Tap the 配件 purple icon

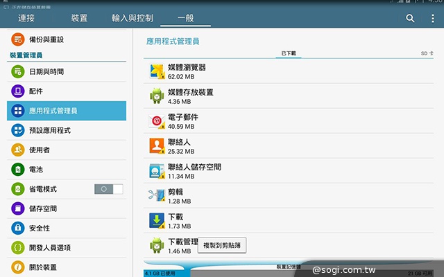click(x=18, y=91)
